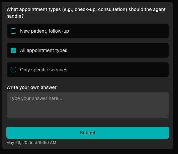Click empty space in New patient option row
Image resolution: width=178 pixels, height=154 pixels.
(x=118, y=31)
